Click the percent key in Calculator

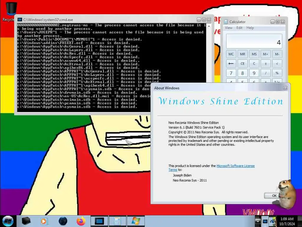277,73
